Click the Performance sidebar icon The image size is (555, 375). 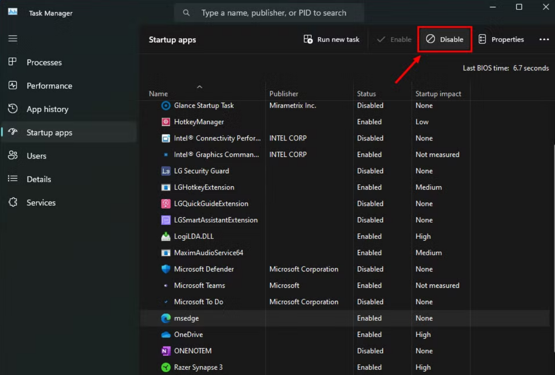tap(13, 85)
